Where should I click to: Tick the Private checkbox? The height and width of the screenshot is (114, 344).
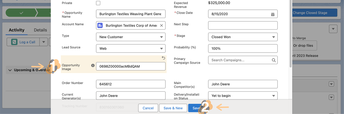click(98, 3)
